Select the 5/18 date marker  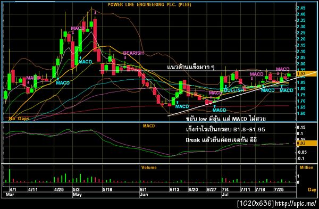[x=107, y=190]
